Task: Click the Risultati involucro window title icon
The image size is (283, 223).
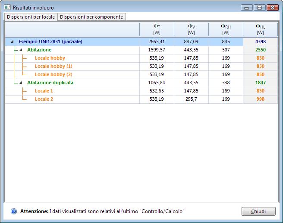Action: pyautogui.click(x=7, y=7)
